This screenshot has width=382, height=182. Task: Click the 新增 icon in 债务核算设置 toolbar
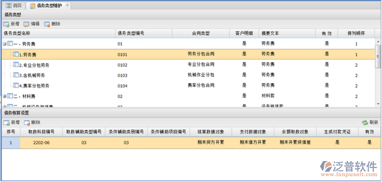coord(6,123)
